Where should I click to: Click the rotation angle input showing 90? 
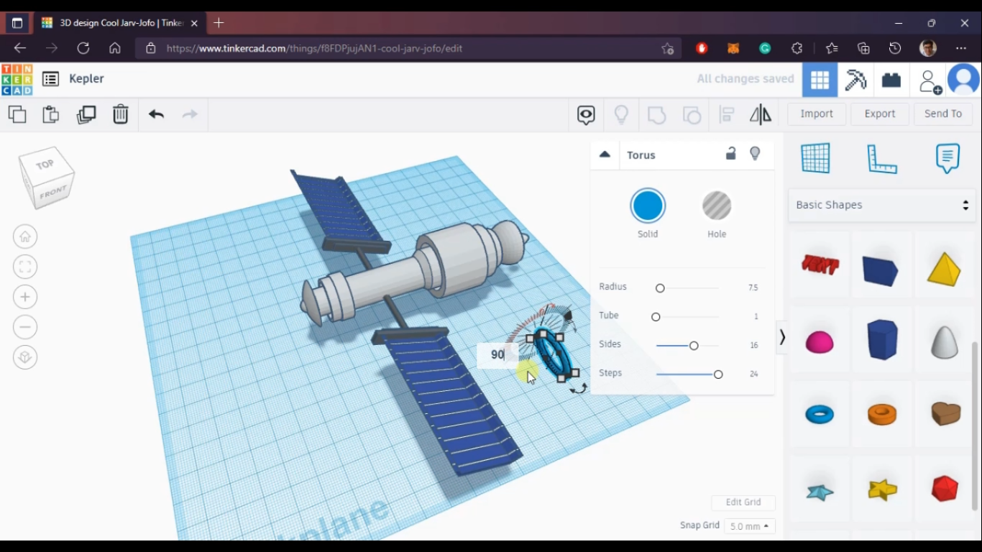[497, 355]
